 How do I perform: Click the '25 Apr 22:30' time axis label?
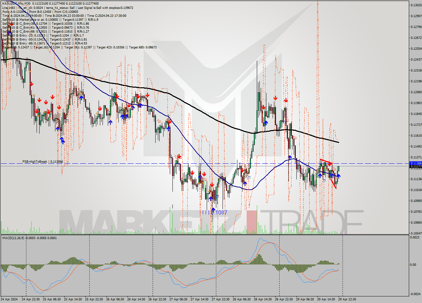click(94, 299)
